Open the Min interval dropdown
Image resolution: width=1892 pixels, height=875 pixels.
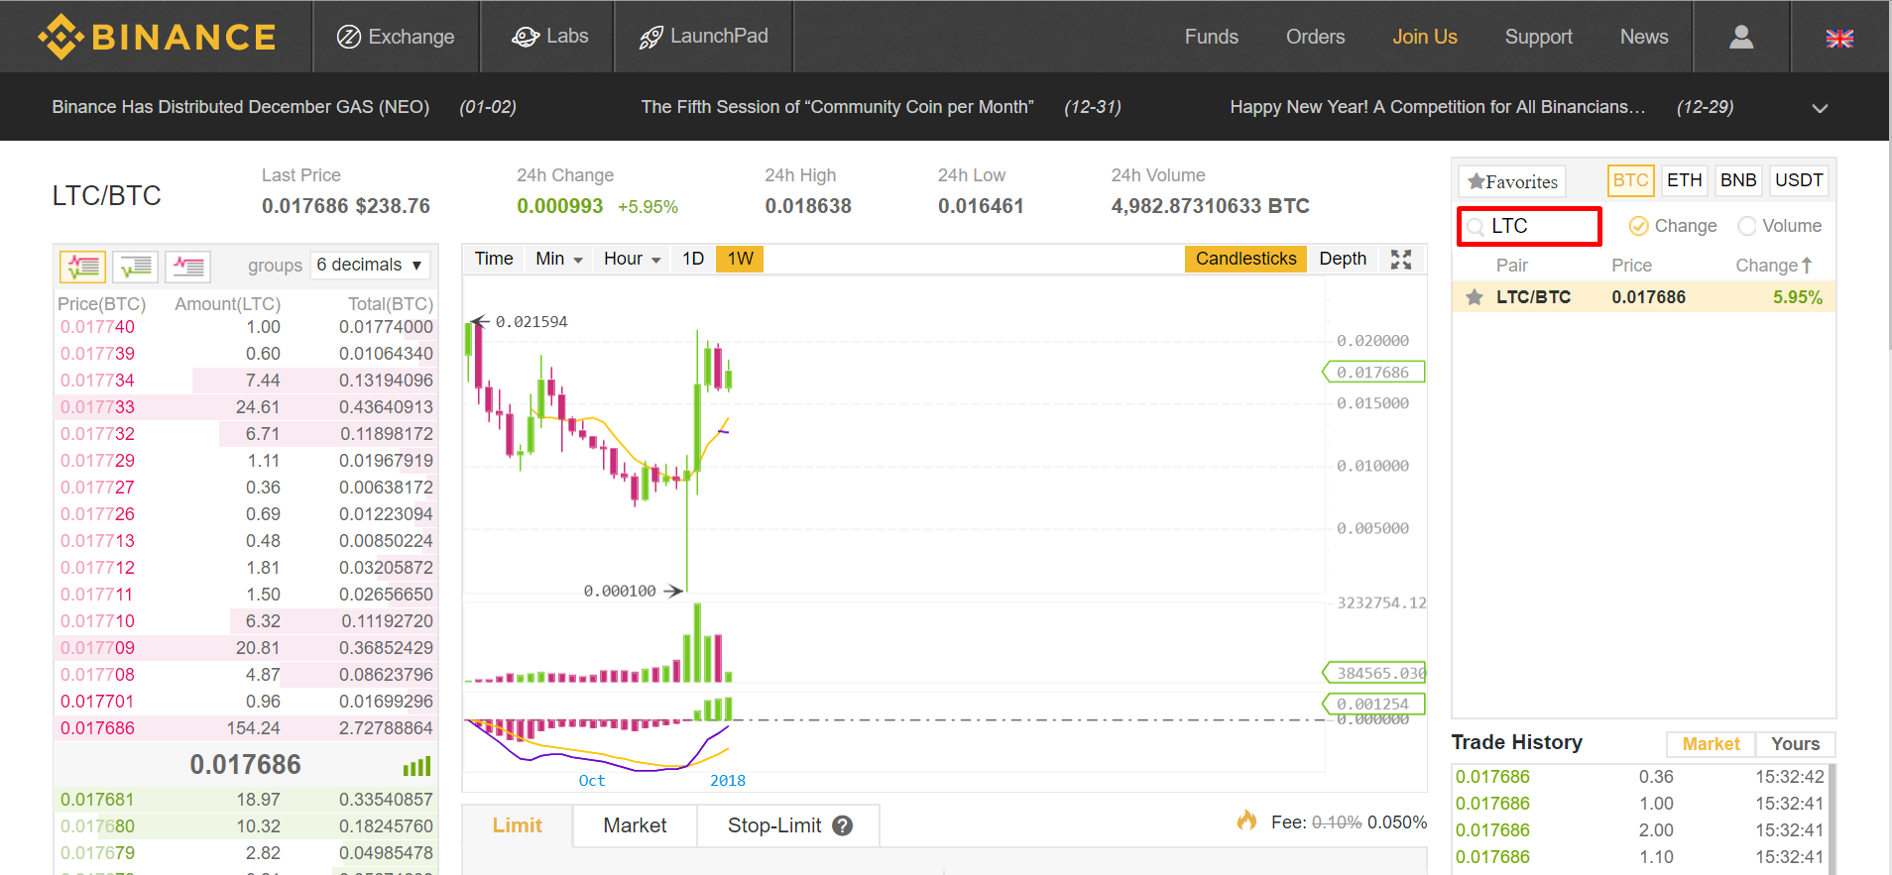coord(558,259)
